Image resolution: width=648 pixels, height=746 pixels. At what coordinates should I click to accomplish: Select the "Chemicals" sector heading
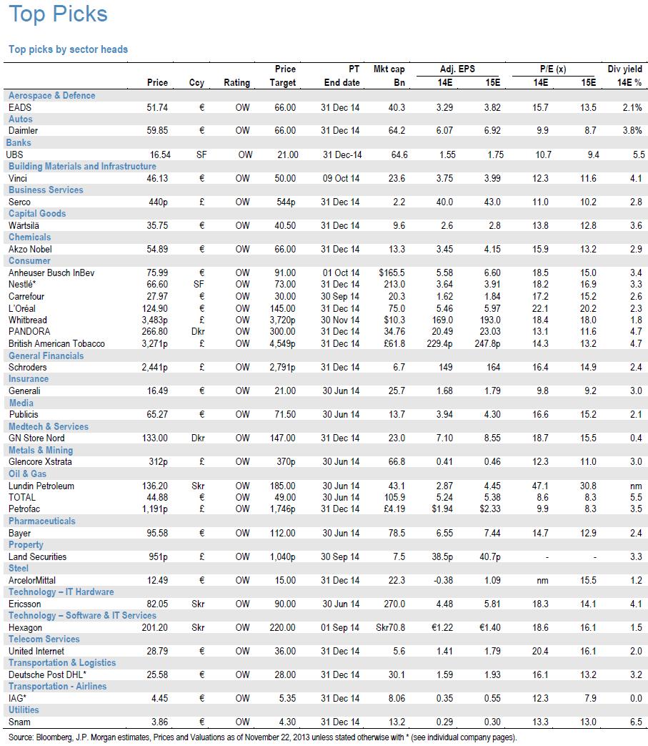click(x=29, y=237)
